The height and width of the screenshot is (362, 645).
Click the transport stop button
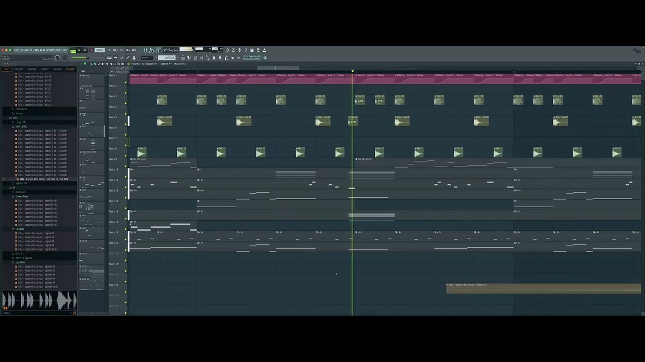point(85,50)
